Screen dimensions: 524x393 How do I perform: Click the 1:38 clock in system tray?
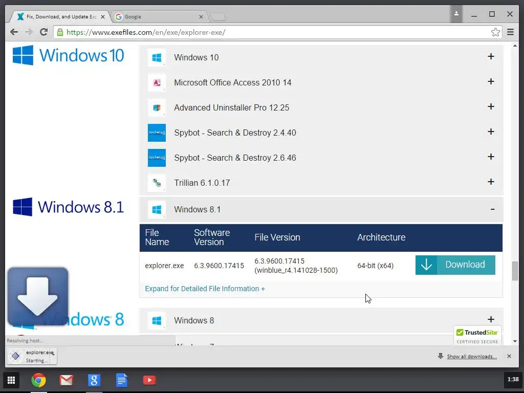point(513,380)
